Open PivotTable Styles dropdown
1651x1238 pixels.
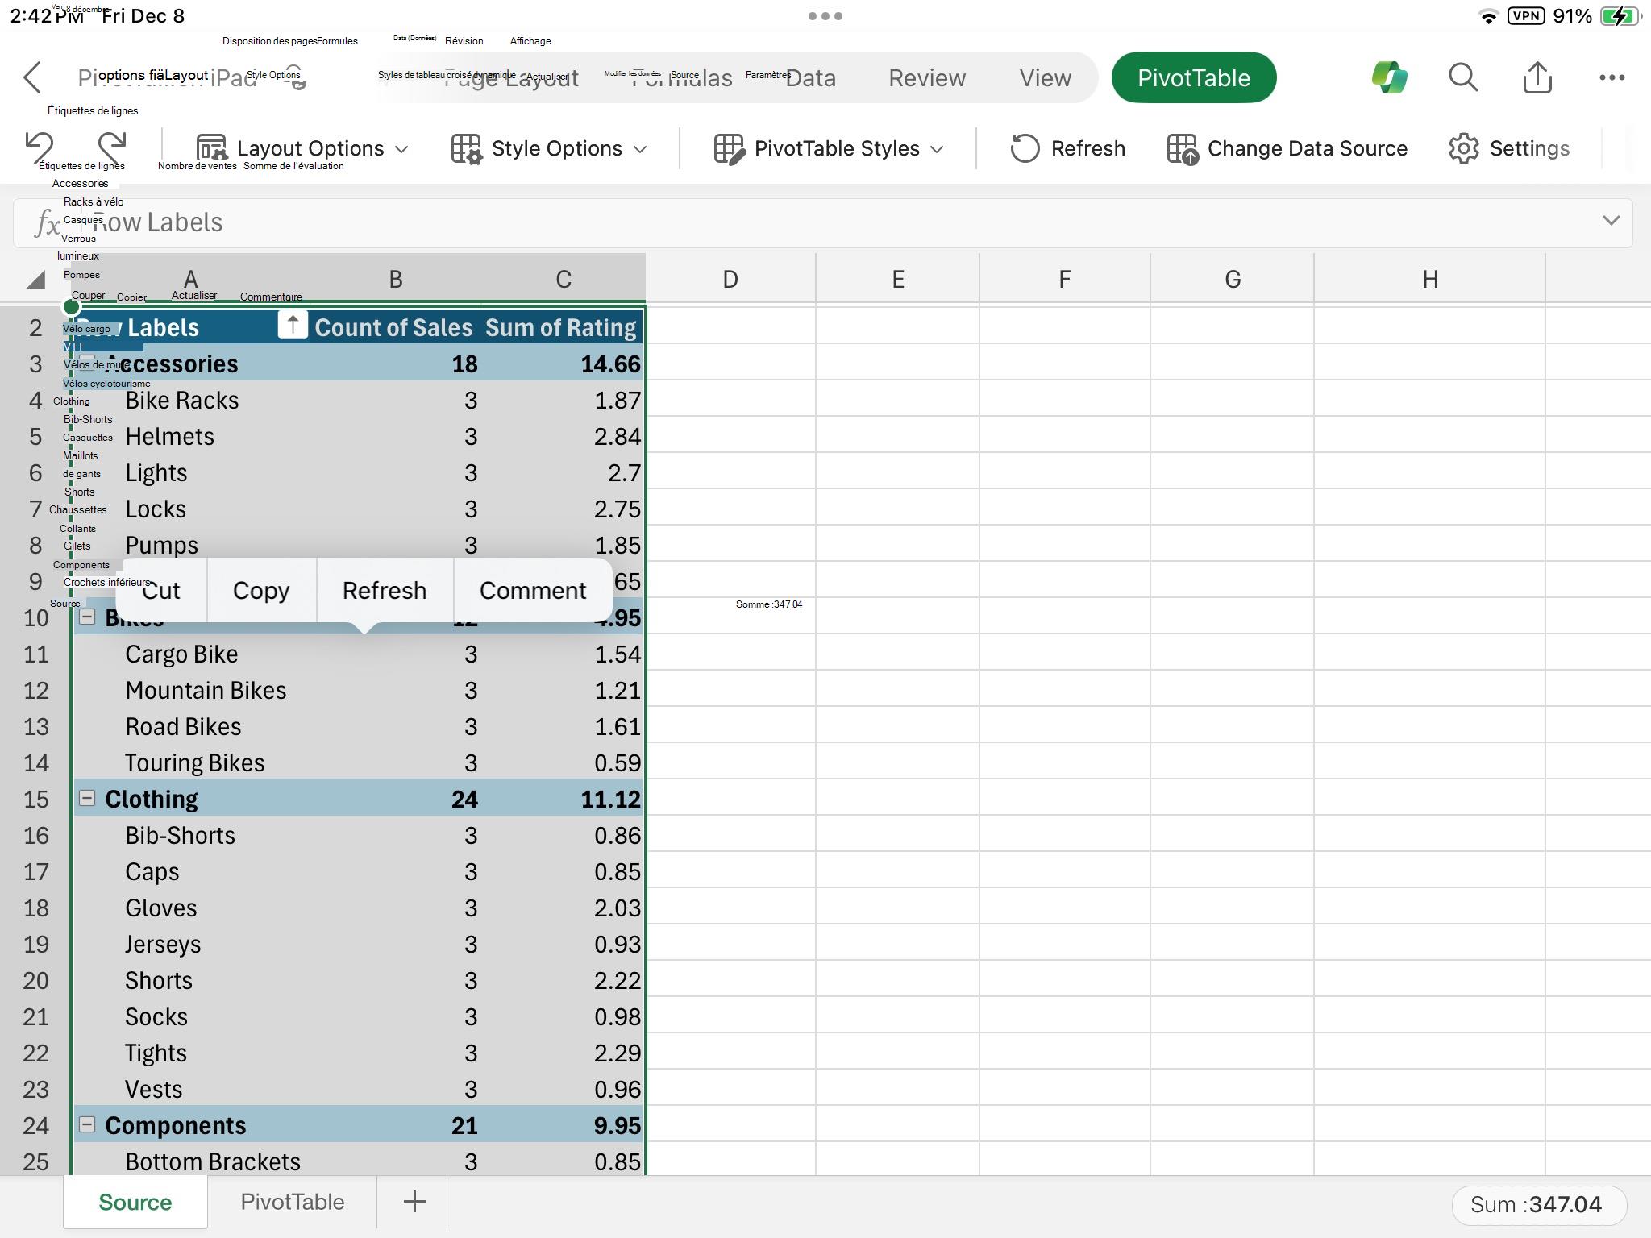pyautogui.click(x=828, y=148)
